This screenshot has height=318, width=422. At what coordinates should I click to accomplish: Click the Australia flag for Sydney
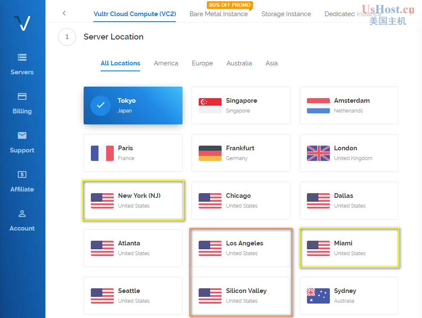coord(318,296)
